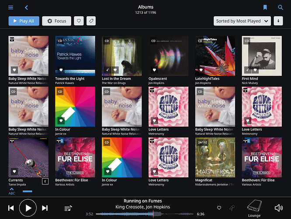
Task: Open the Focus filter button
Action: click(x=57, y=21)
